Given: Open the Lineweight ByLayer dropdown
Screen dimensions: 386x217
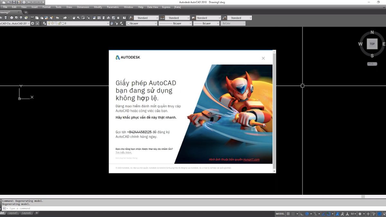Looking at the screenshot, I should click(206, 23).
